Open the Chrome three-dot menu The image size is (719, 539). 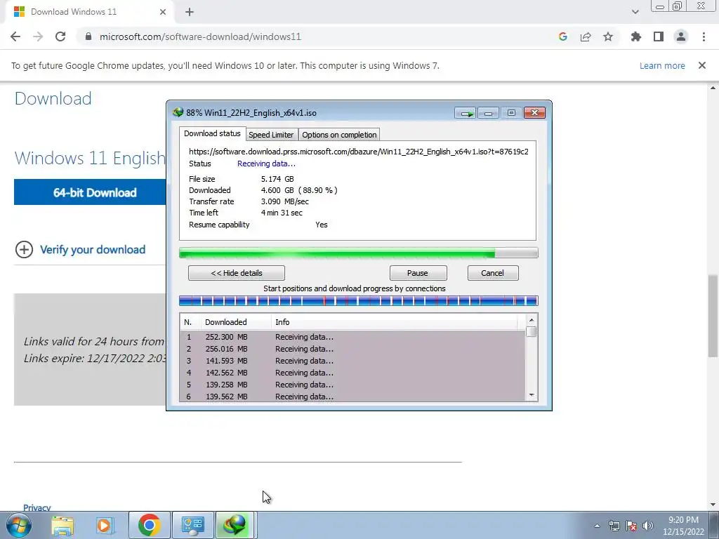click(x=704, y=36)
